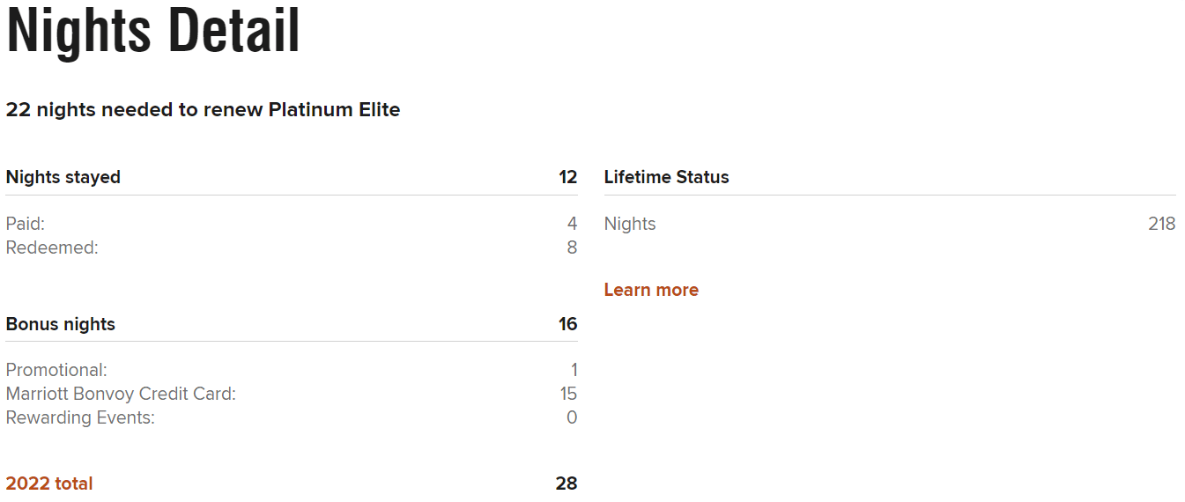Click the credit card nights value 15
1185x502 pixels.
tap(568, 394)
